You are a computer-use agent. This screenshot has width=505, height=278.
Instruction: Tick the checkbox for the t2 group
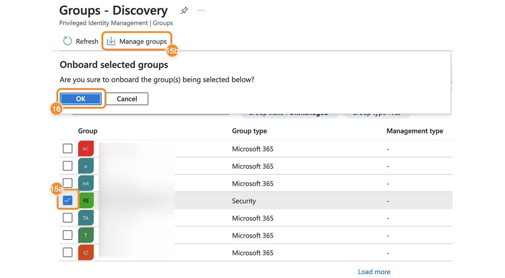coord(68,252)
